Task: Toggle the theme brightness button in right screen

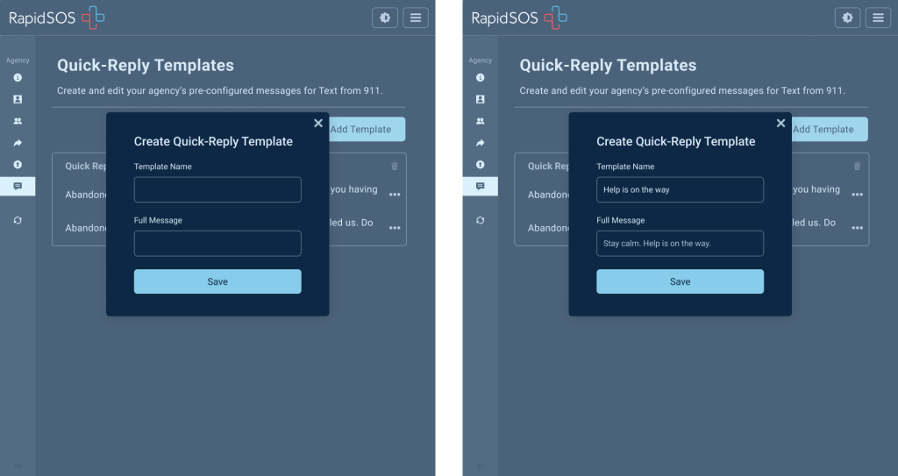Action: (x=847, y=18)
